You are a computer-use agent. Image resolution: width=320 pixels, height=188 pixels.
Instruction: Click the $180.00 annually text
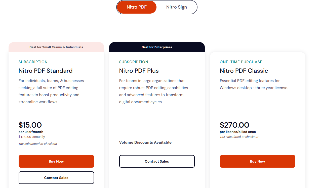tap(32, 137)
